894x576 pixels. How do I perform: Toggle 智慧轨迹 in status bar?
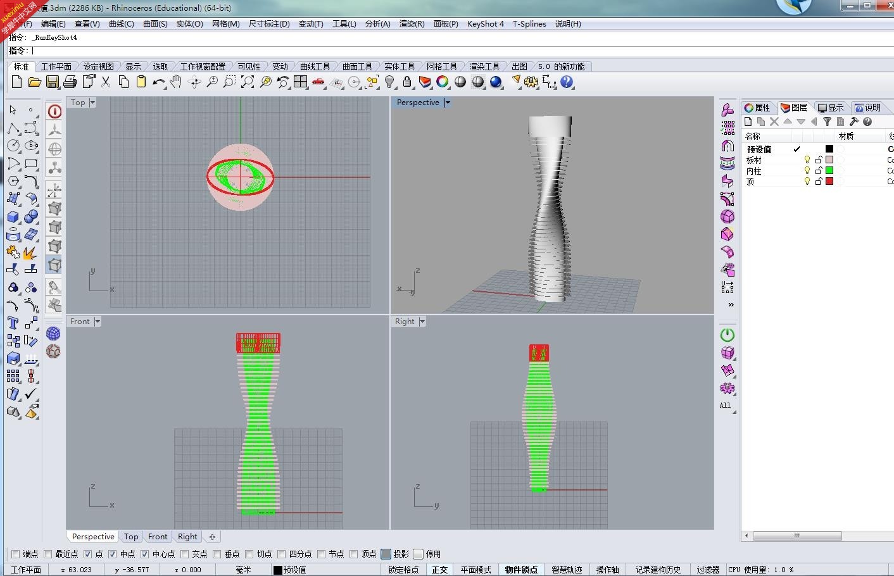point(567,570)
